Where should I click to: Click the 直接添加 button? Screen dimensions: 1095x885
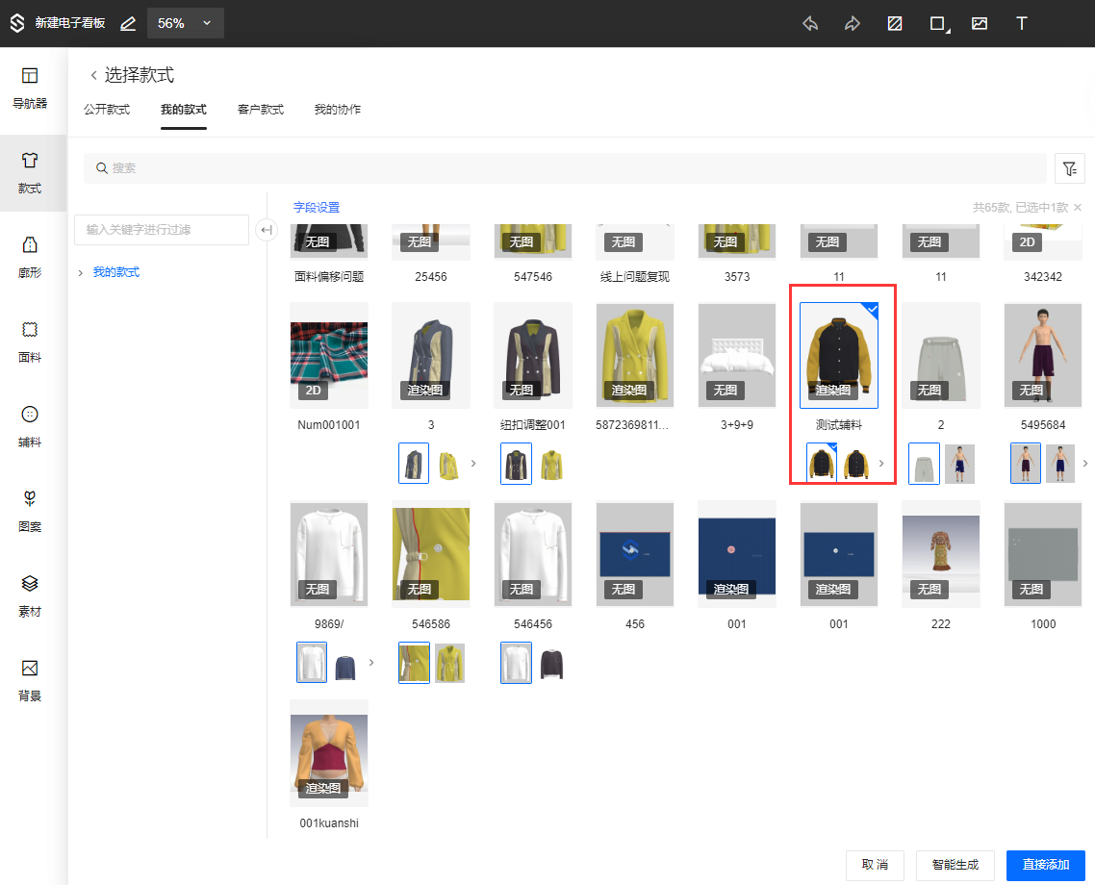point(1045,865)
